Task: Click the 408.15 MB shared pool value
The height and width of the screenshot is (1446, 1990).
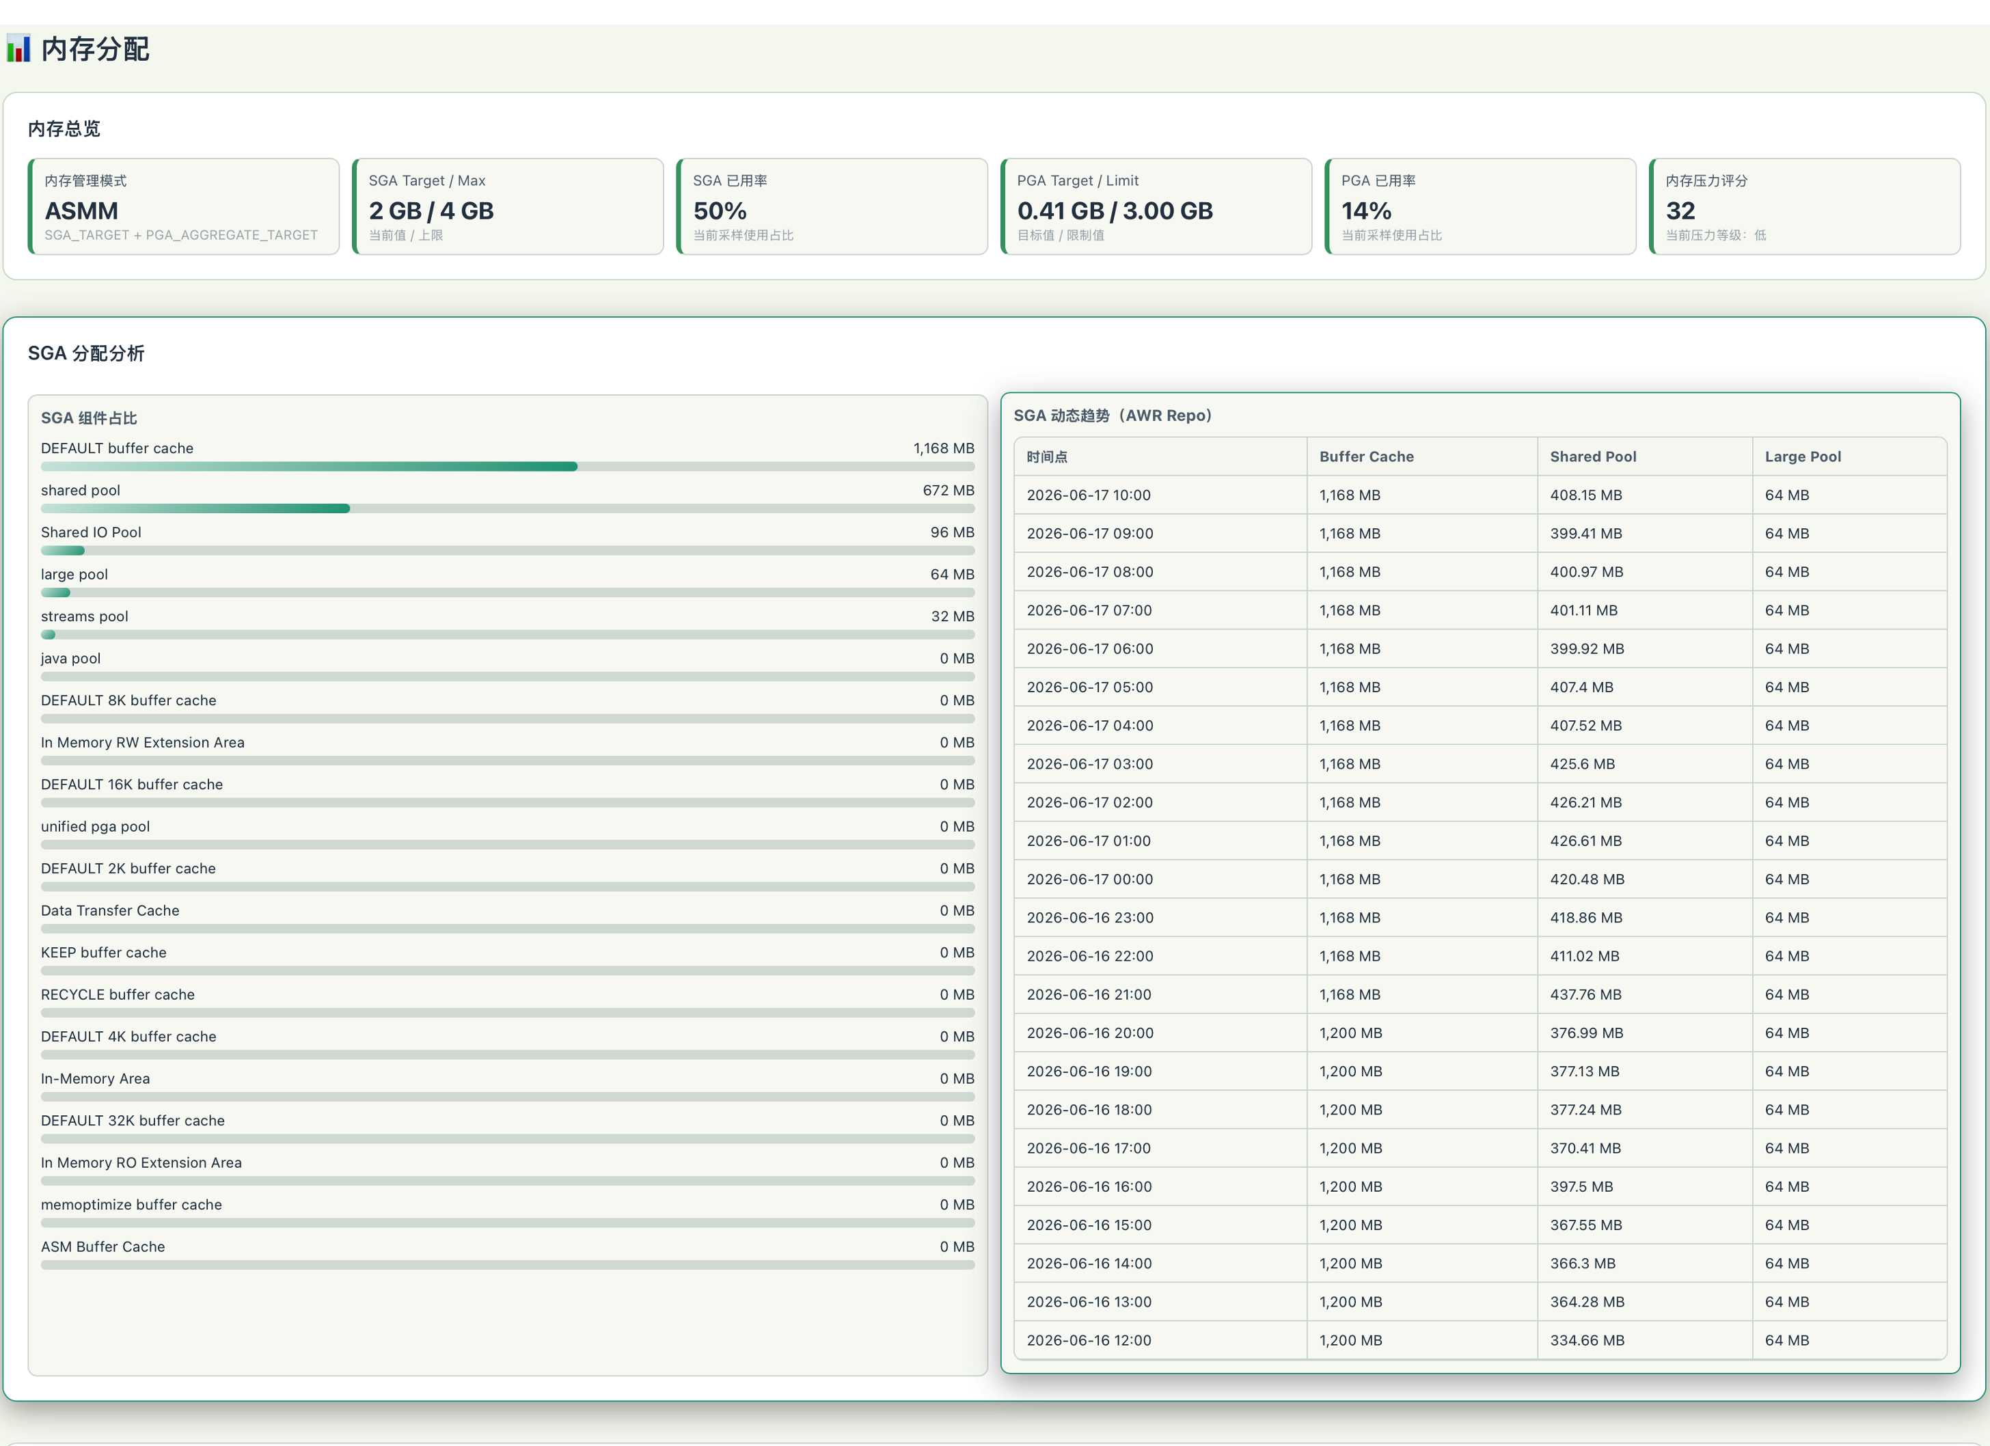Action: 1585,495
